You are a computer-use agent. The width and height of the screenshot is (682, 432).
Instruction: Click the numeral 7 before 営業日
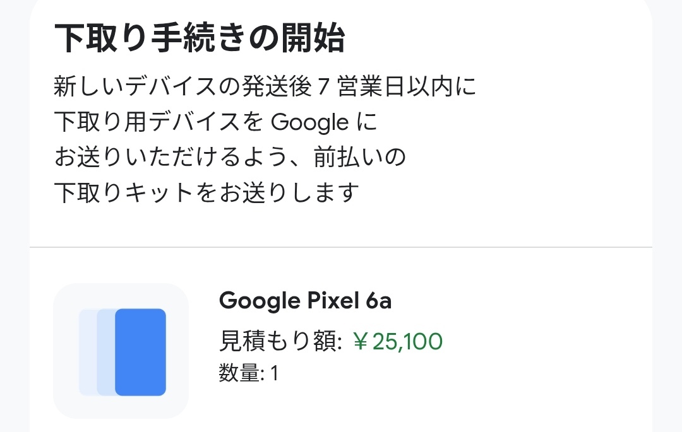[x=323, y=86]
